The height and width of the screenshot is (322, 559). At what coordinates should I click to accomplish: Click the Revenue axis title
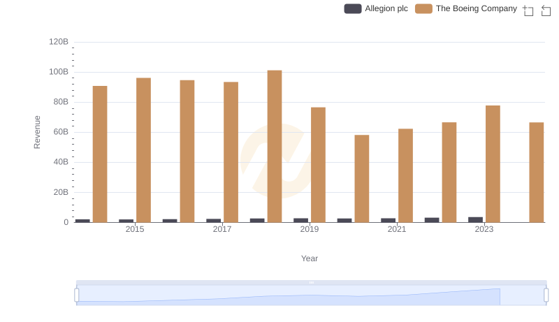pyautogui.click(x=37, y=132)
